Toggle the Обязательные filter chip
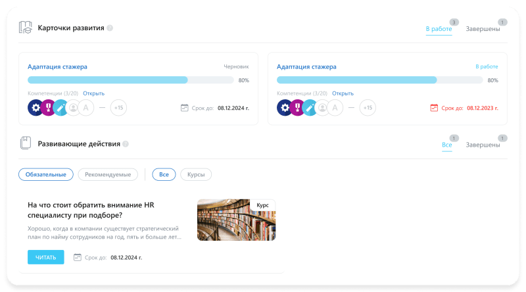Viewport: 526px width, 292px height. click(x=45, y=174)
